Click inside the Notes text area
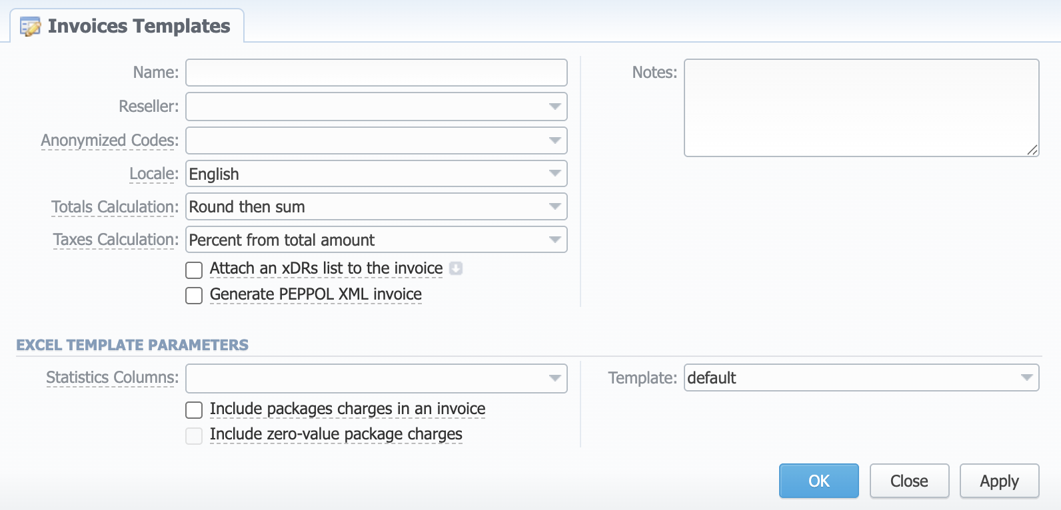Screen dimensions: 1061x510 [x=862, y=108]
